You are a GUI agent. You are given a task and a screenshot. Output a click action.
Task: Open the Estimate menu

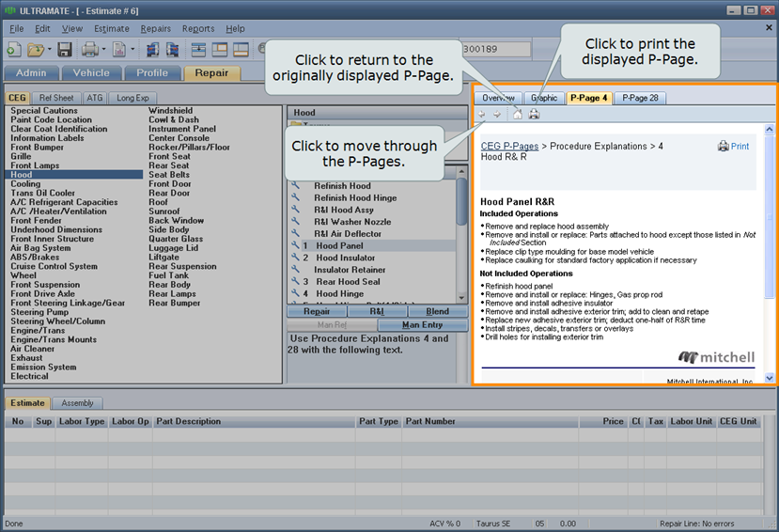[x=112, y=29]
